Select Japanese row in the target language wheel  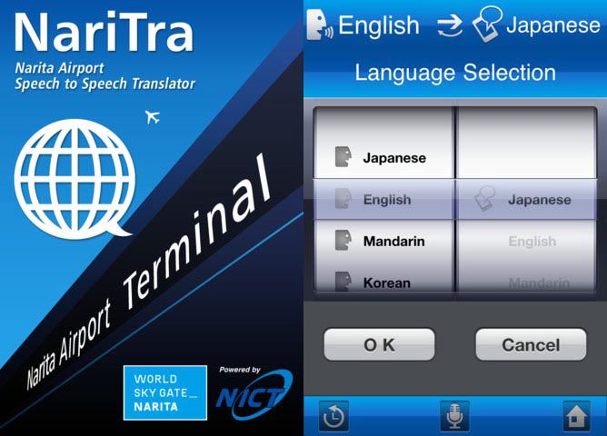[526, 200]
